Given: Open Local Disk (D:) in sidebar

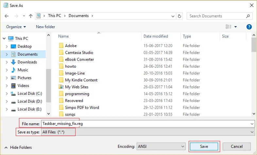Looking at the screenshot, I should pos(30,101).
